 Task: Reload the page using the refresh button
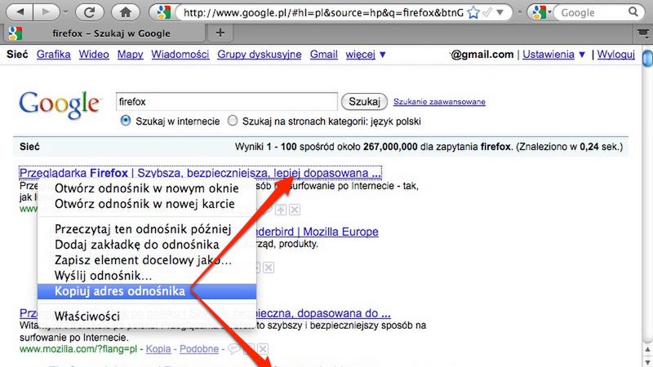pos(89,12)
